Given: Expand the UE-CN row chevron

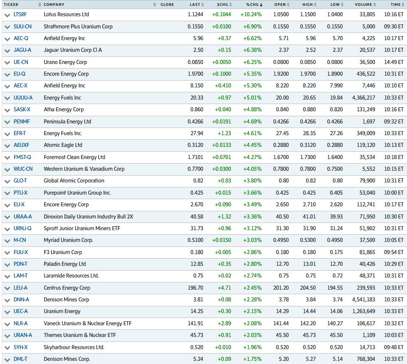Looking at the screenshot, I should [x=7, y=63].
